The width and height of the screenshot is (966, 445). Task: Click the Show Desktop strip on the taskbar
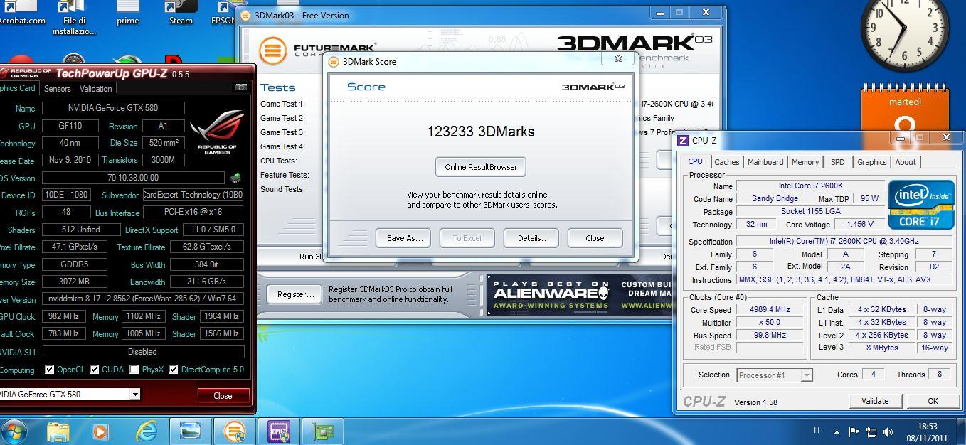[961, 431]
